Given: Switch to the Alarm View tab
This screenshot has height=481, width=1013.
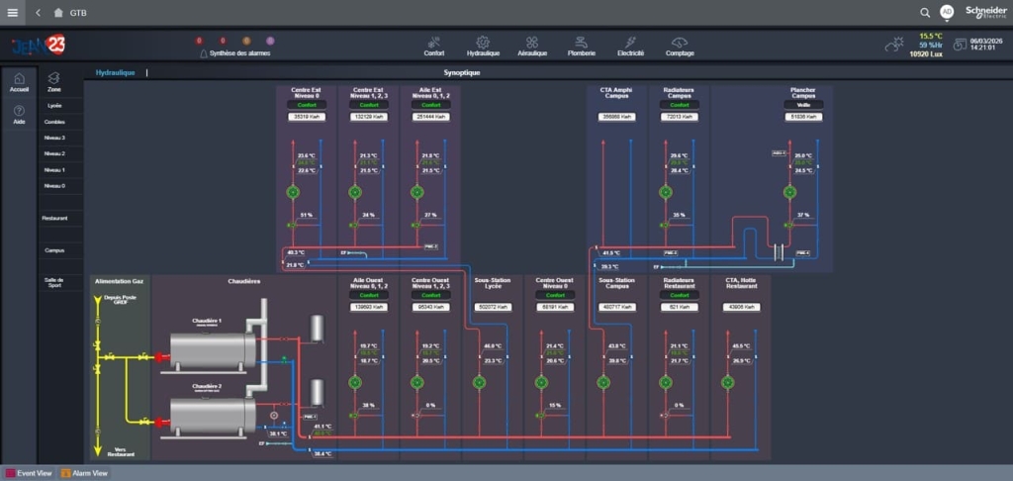Looking at the screenshot, I should 85,473.
